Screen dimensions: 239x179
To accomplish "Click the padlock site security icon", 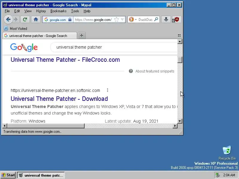I will click(70, 19).
